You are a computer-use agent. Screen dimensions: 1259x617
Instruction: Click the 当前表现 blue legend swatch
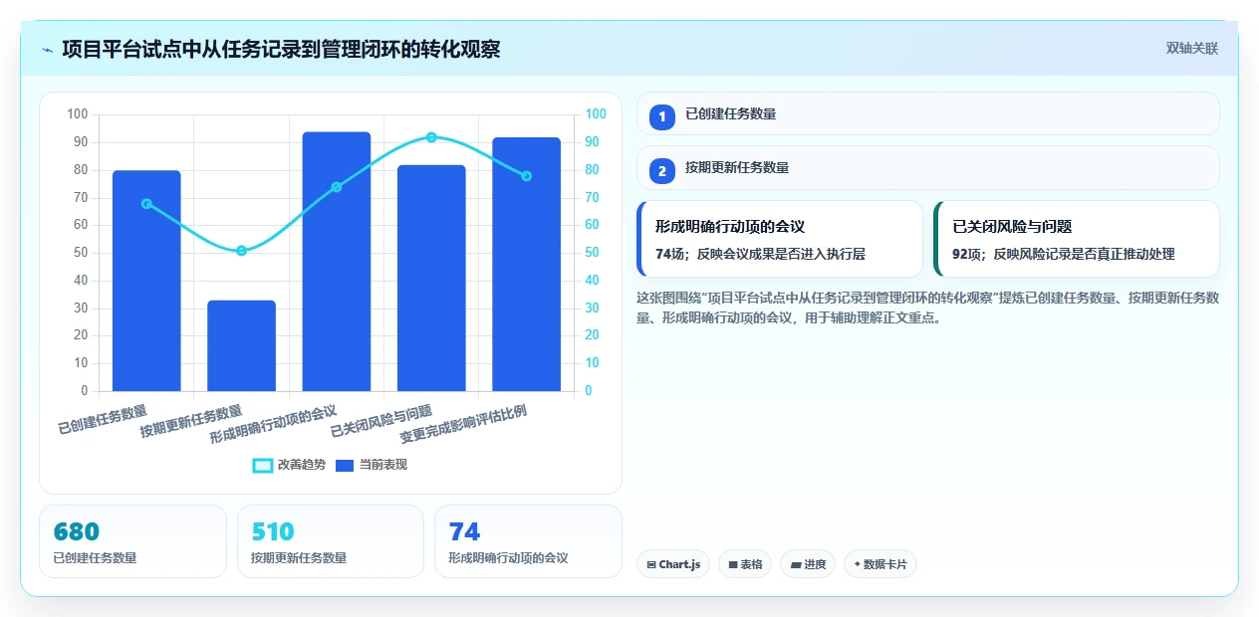345,465
